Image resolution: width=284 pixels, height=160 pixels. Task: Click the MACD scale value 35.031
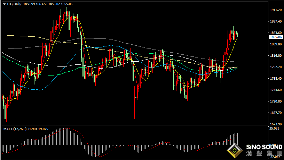click(274, 128)
